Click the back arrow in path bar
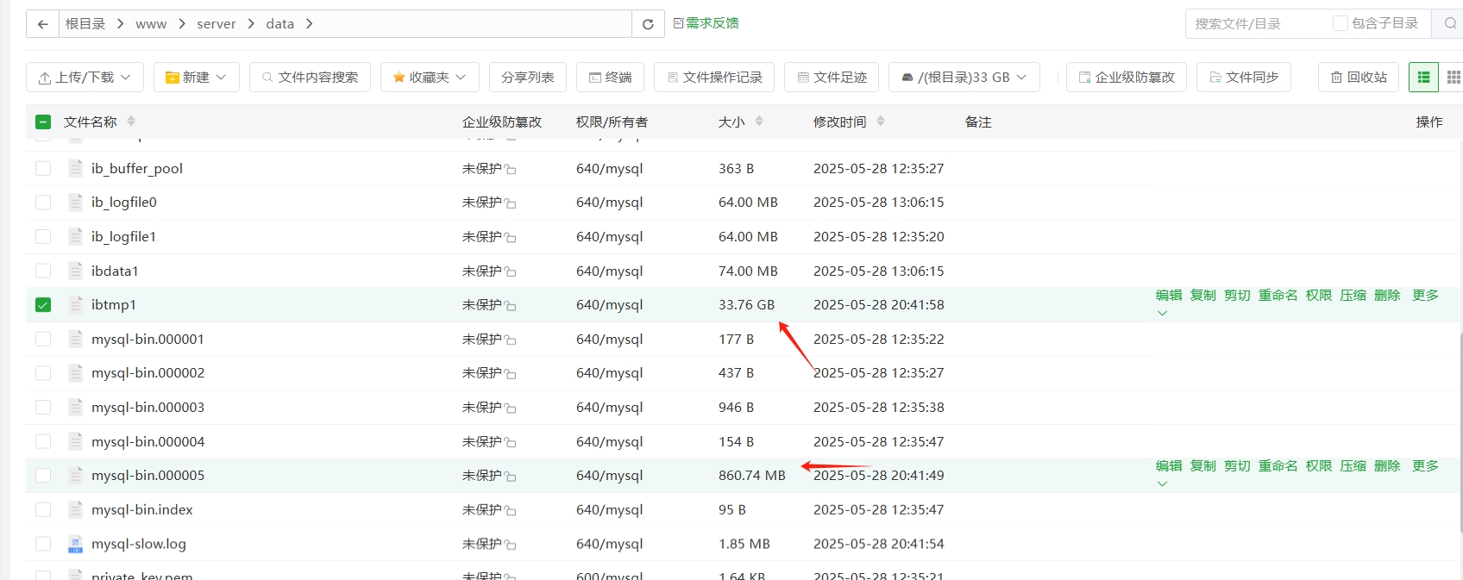This screenshot has width=1463, height=580. (42, 24)
